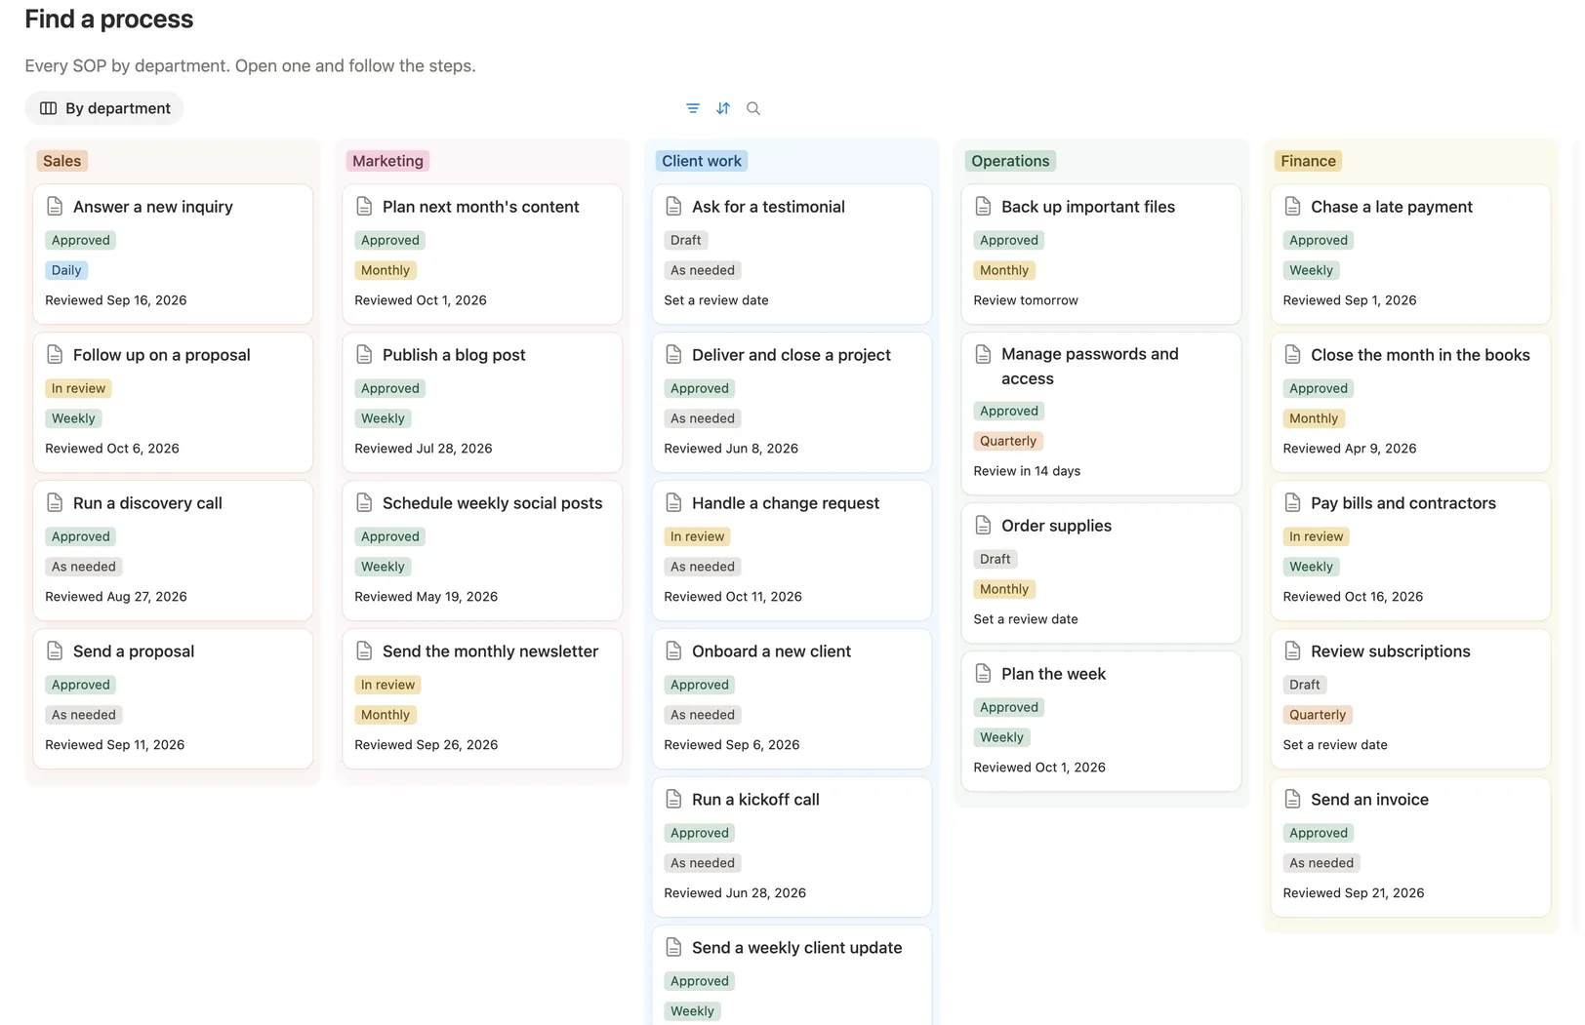The width and height of the screenshot is (1585, 1025).
Task: Click the sort arrows icon
Action: pyautogui.click(x=723, y=108)
